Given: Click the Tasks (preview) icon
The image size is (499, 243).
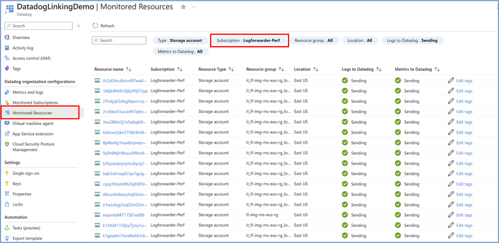Looking at the screenshot, I should pyautogui.click(x=7, y=228).
